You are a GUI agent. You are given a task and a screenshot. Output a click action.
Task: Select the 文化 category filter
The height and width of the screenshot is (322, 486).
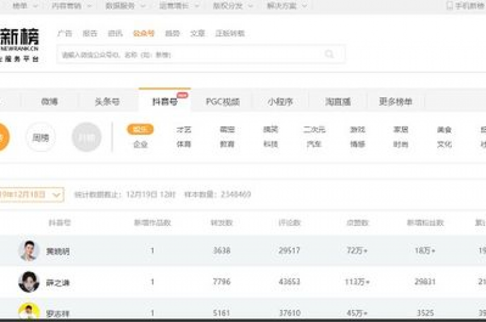coord(444,144)
